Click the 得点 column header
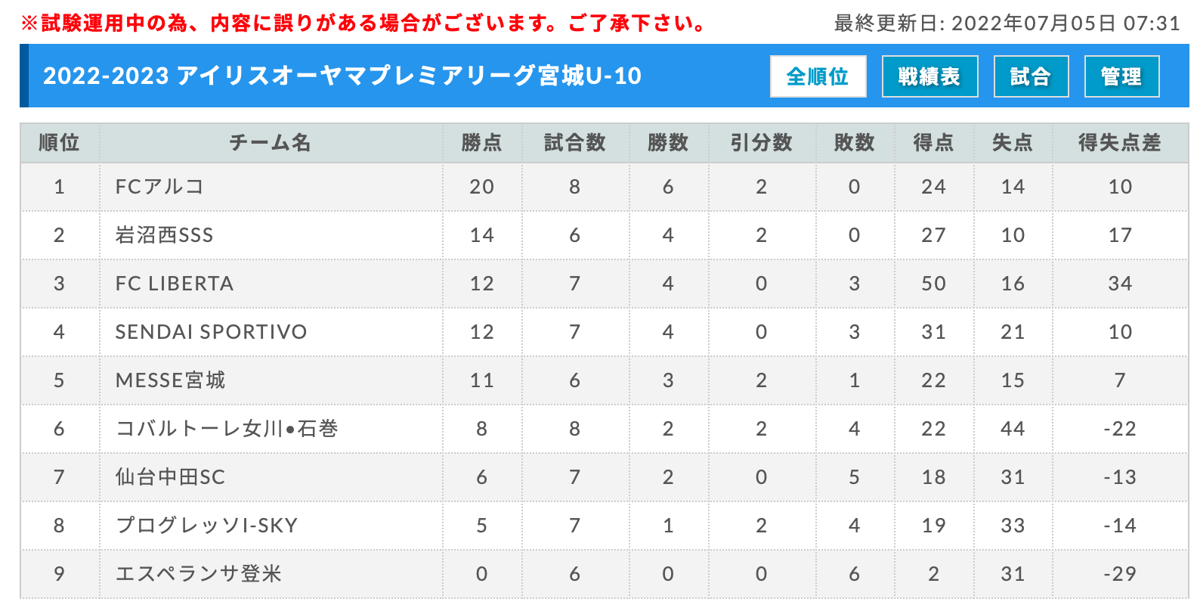This screenshot has height=605, width=1197. point(933,142)
